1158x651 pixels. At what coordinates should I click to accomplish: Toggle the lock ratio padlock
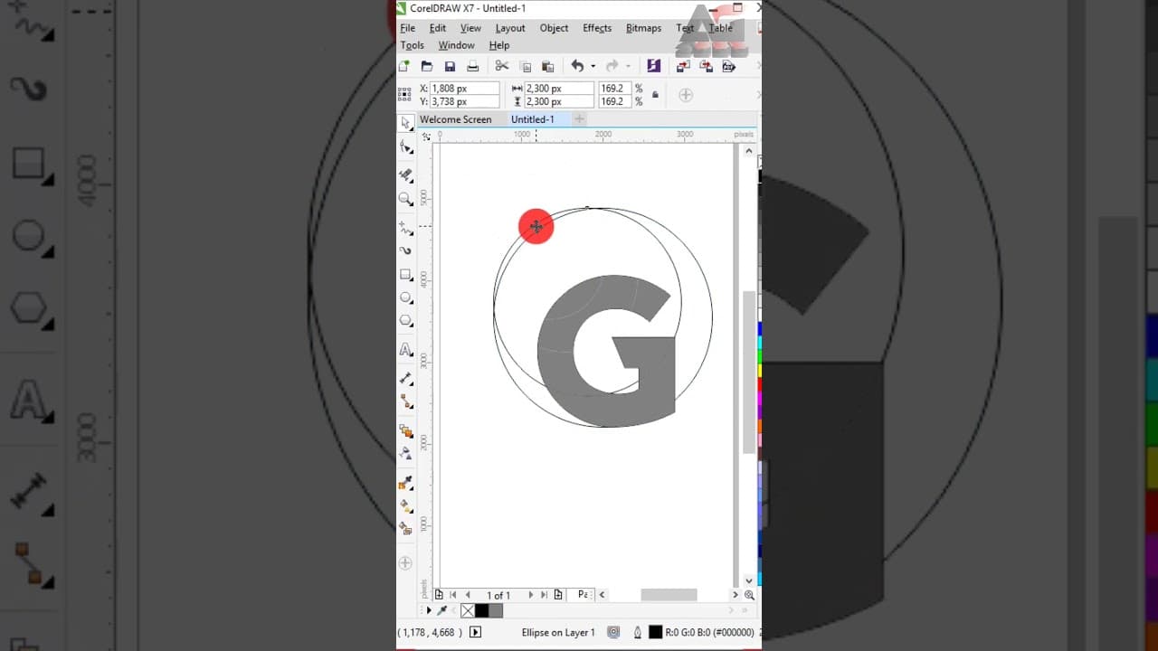(x=655, y=95)
